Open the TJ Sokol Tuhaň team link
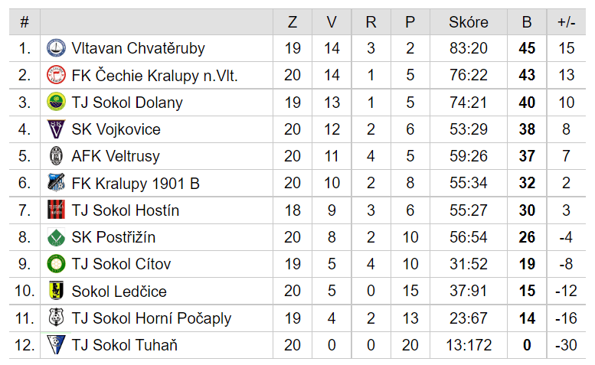This screenshot has width=595, height=365. (125, 345)
